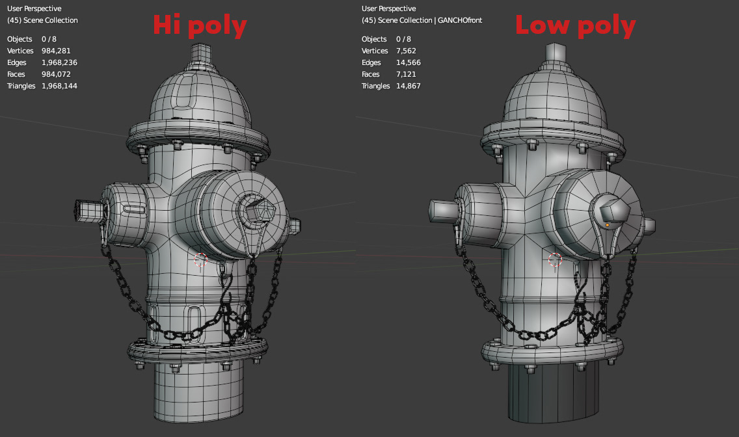Click '(45) Scene Collection | GANCHOfront' text
This screenshot has height=437, width=739.
[422, 20]
